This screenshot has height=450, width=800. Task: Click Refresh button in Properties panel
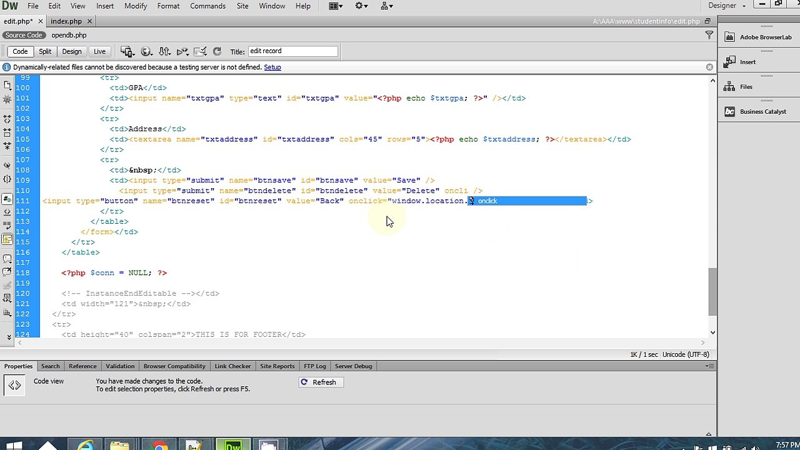point(321,382)
